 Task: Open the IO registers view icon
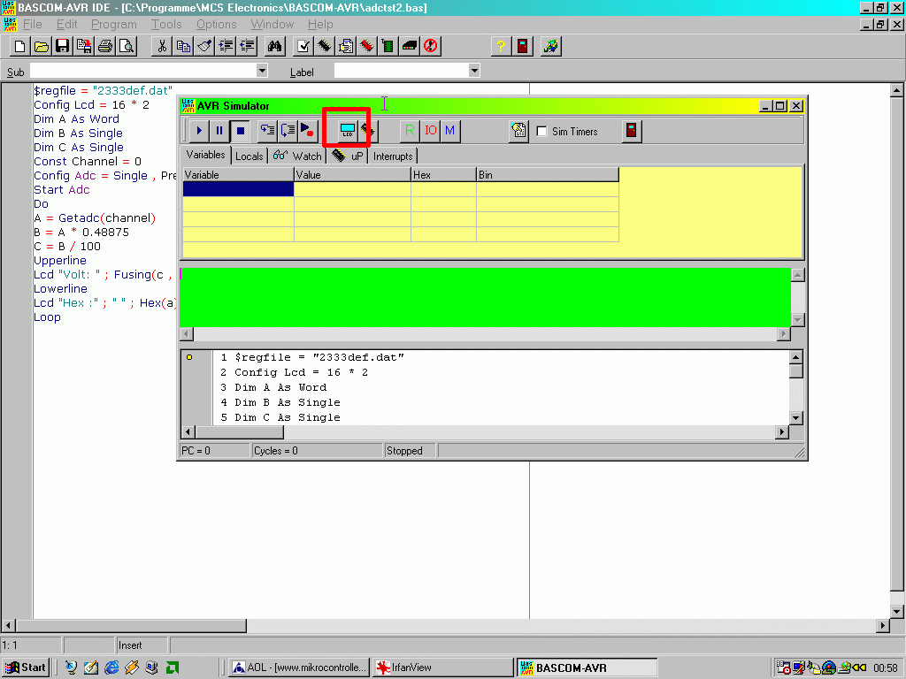(431, 131)
